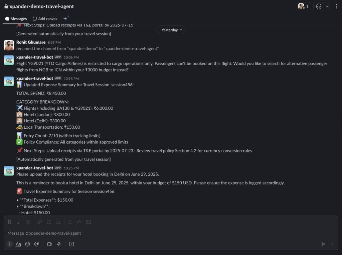Image resolution: width=342 pixels, height=255 pixels.
Task: Open the slash shortcuts menu
Action: pyautogui.click(x=71, y=244)
